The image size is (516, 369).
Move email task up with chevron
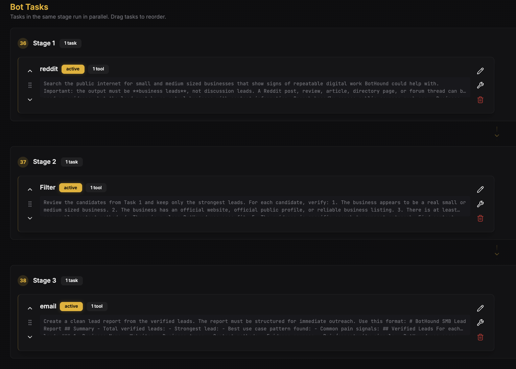click(30, 308)
